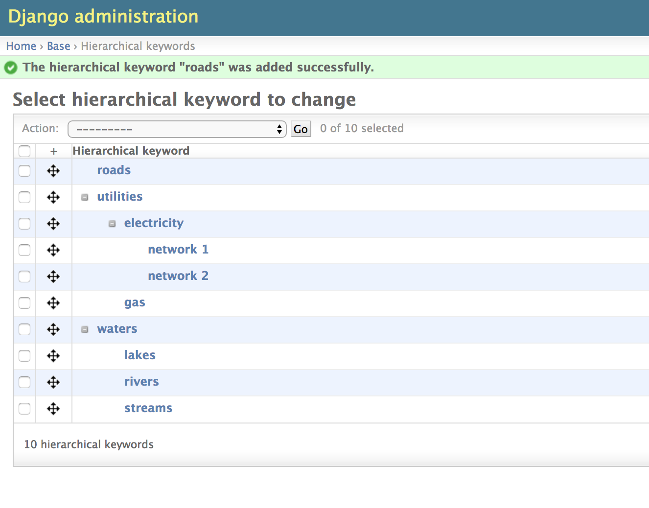Check the box for gas
This screenshot has width=649, height=508.
pyautogui.click(x=24, y=303)
